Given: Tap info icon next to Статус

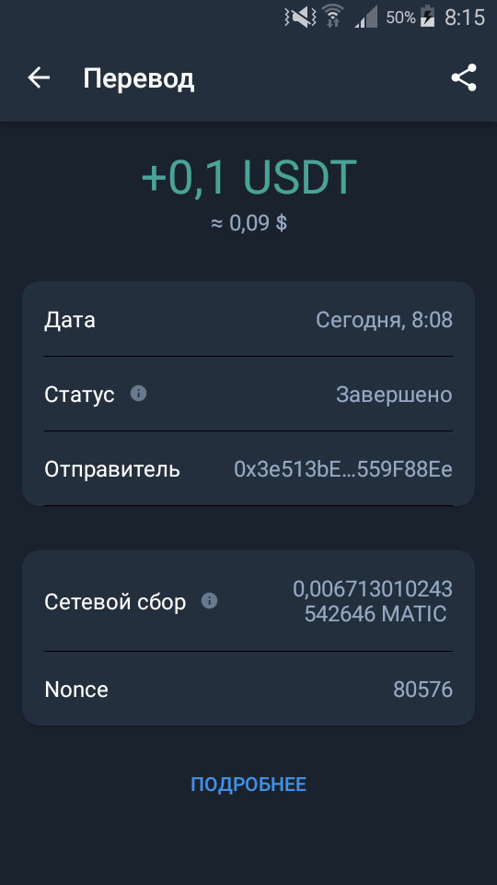Looking at the screenshot, I should [139, 394].
